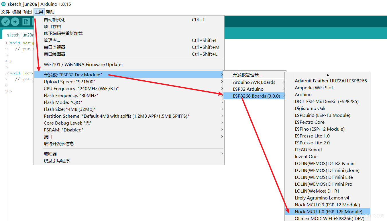
Task: Expand Flash Frequency: "80MHz" submenu
Action: point(129,96)
